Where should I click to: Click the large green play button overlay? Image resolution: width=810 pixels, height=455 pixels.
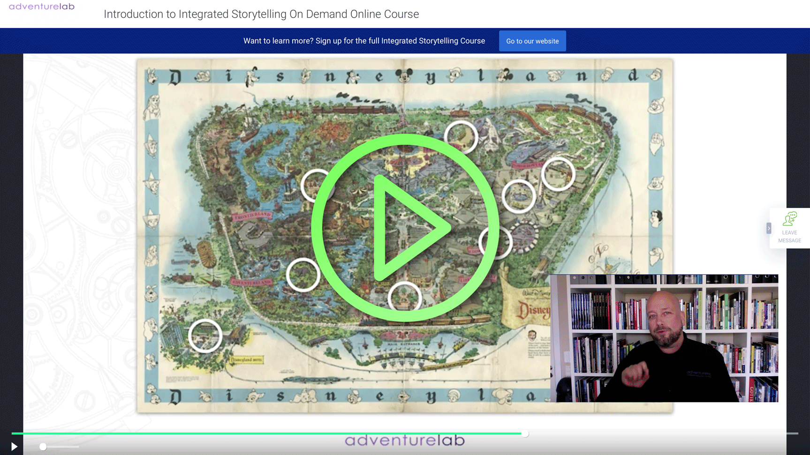[405, 228]
